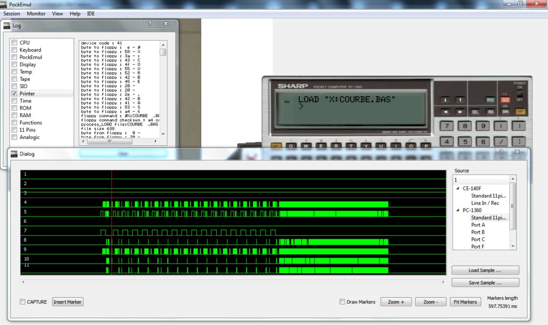Enable CPU logging checkbox

[x=14, y=43]
